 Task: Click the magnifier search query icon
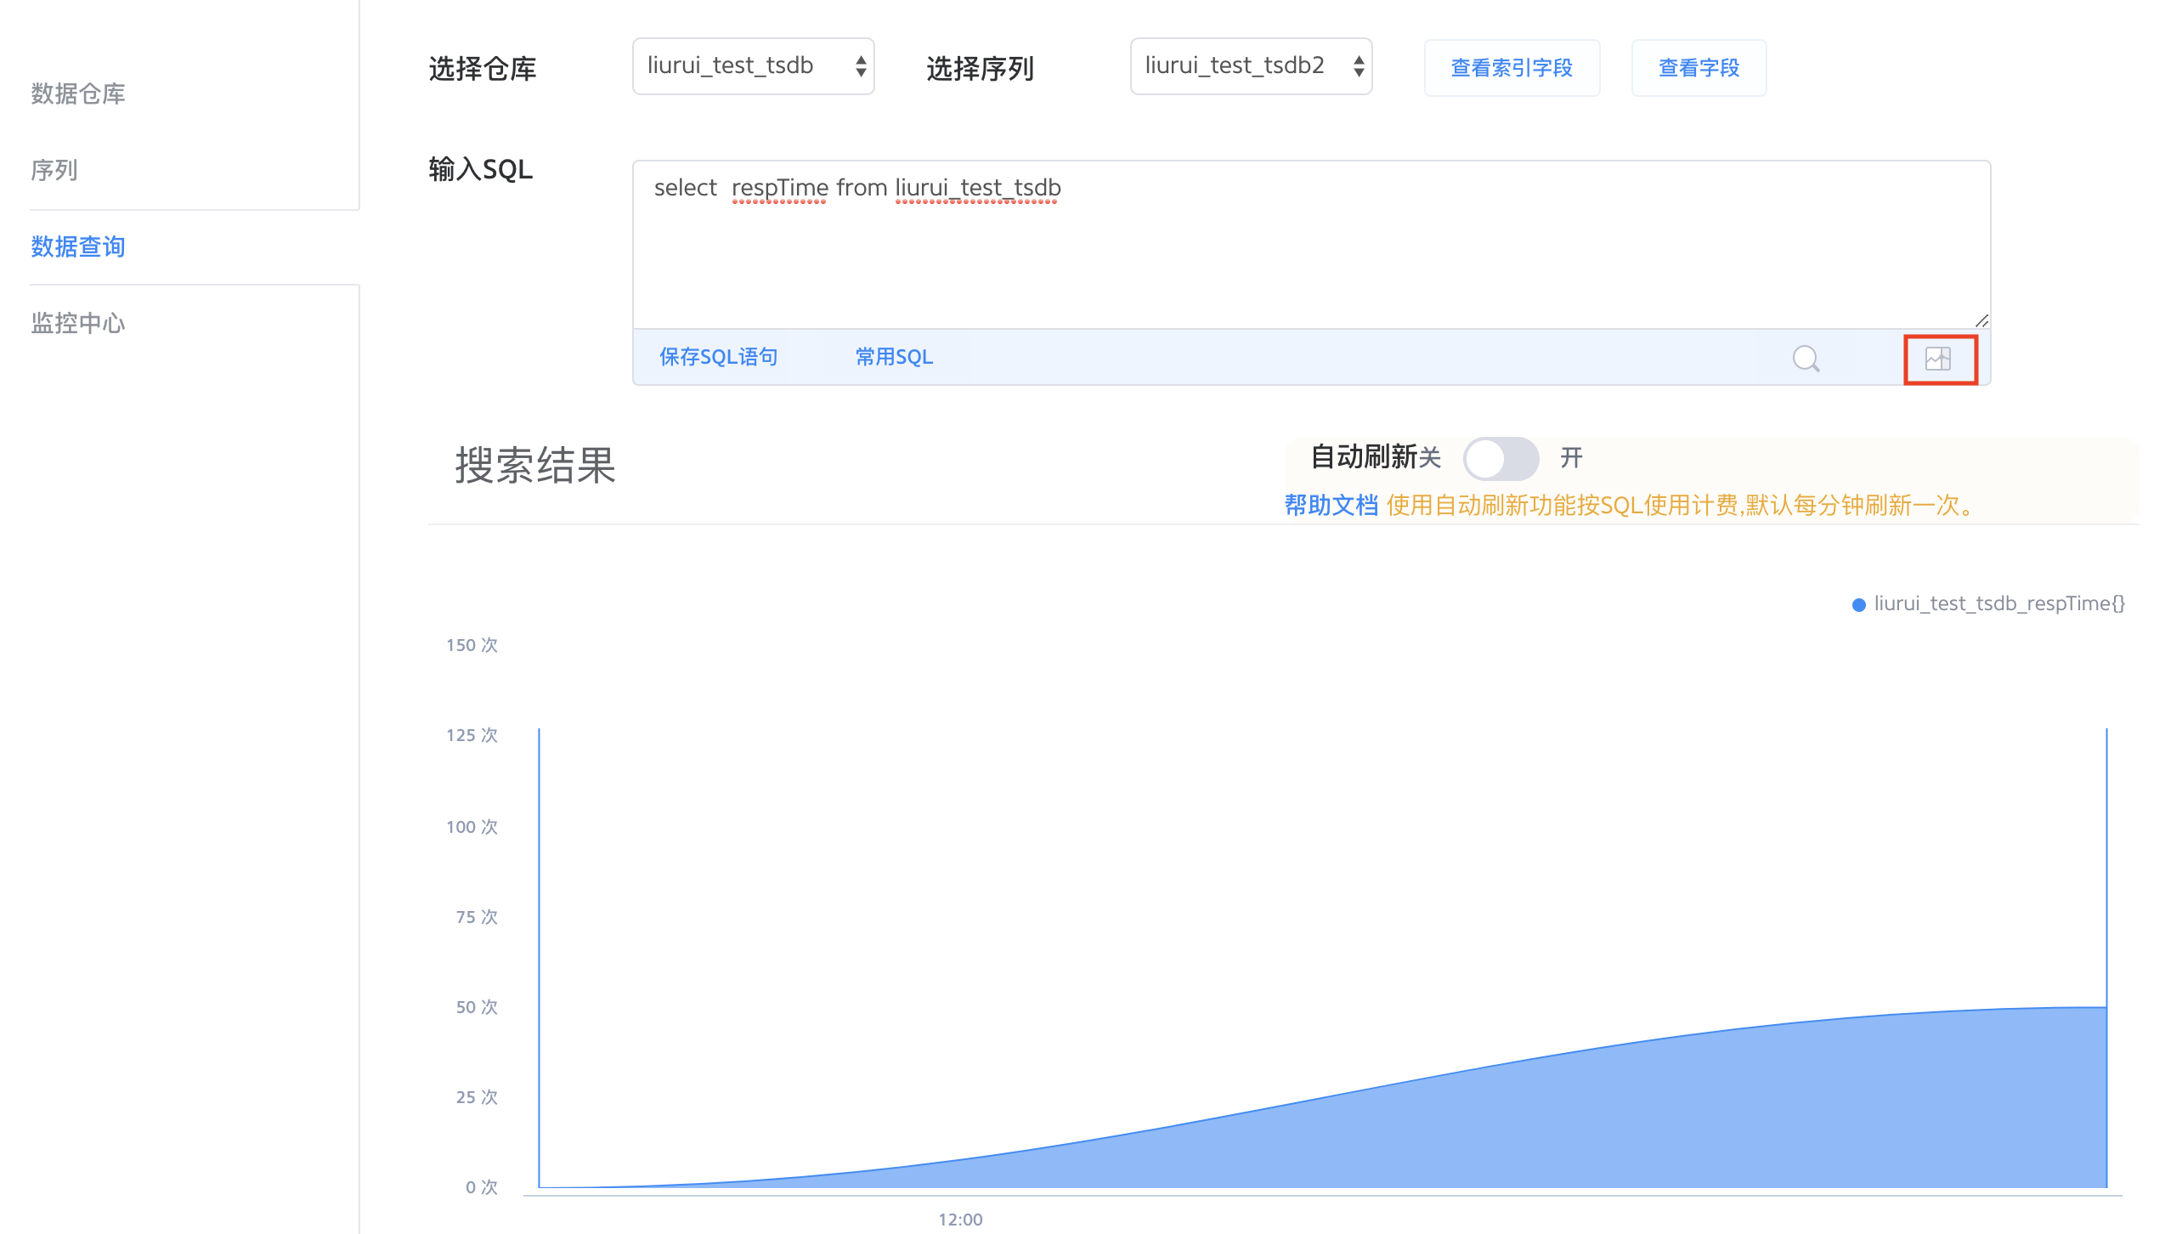click(1806, 359)
